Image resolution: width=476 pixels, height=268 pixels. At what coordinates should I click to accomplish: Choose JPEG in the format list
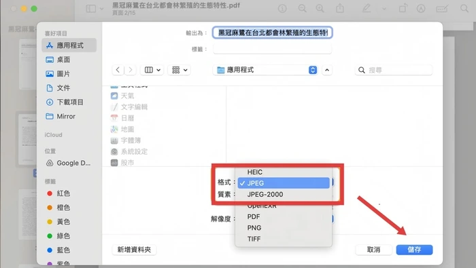pyautogui.click(x=284, y=183)
